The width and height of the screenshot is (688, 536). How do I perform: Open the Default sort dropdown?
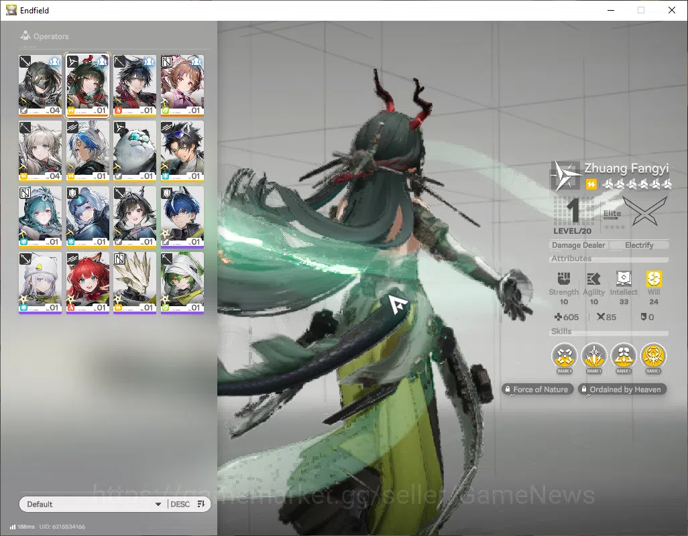click(93, 504)
